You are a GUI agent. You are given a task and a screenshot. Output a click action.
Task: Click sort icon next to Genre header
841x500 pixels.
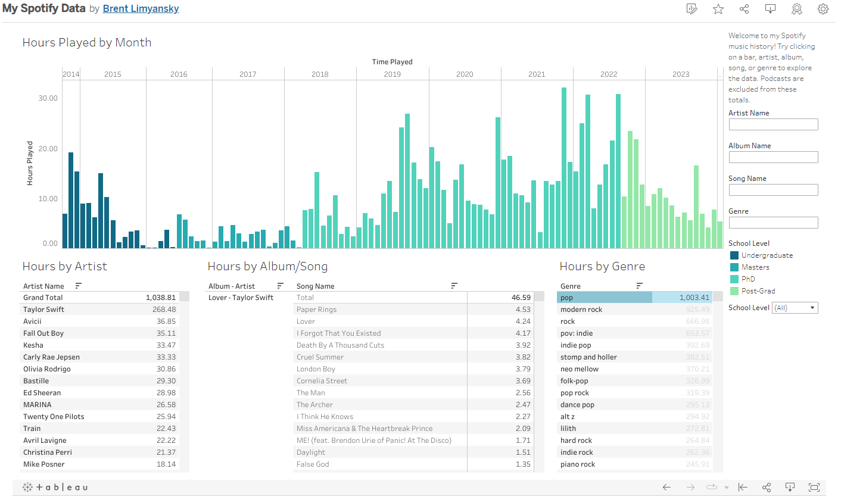[x=640, y=286]
